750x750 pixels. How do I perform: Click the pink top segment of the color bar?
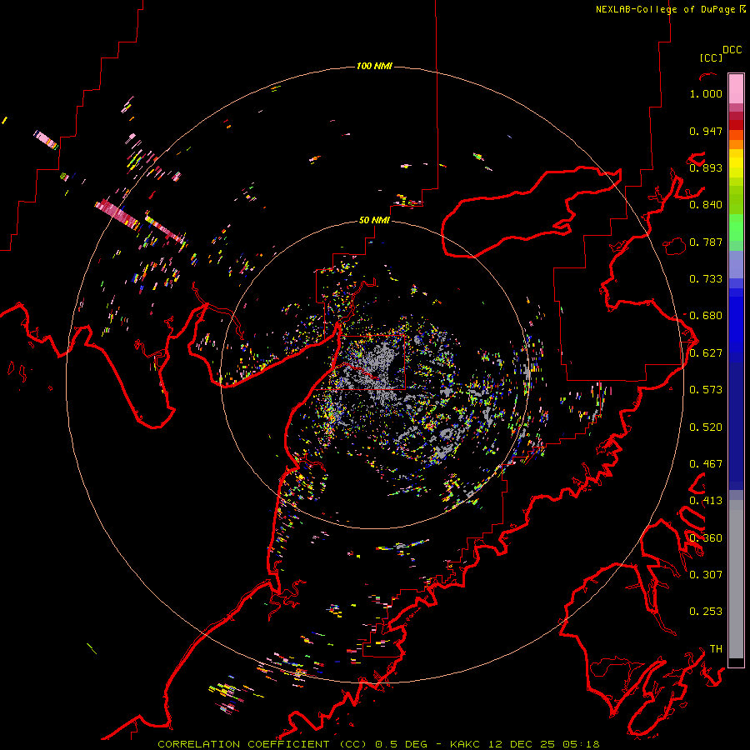[736, 88]
